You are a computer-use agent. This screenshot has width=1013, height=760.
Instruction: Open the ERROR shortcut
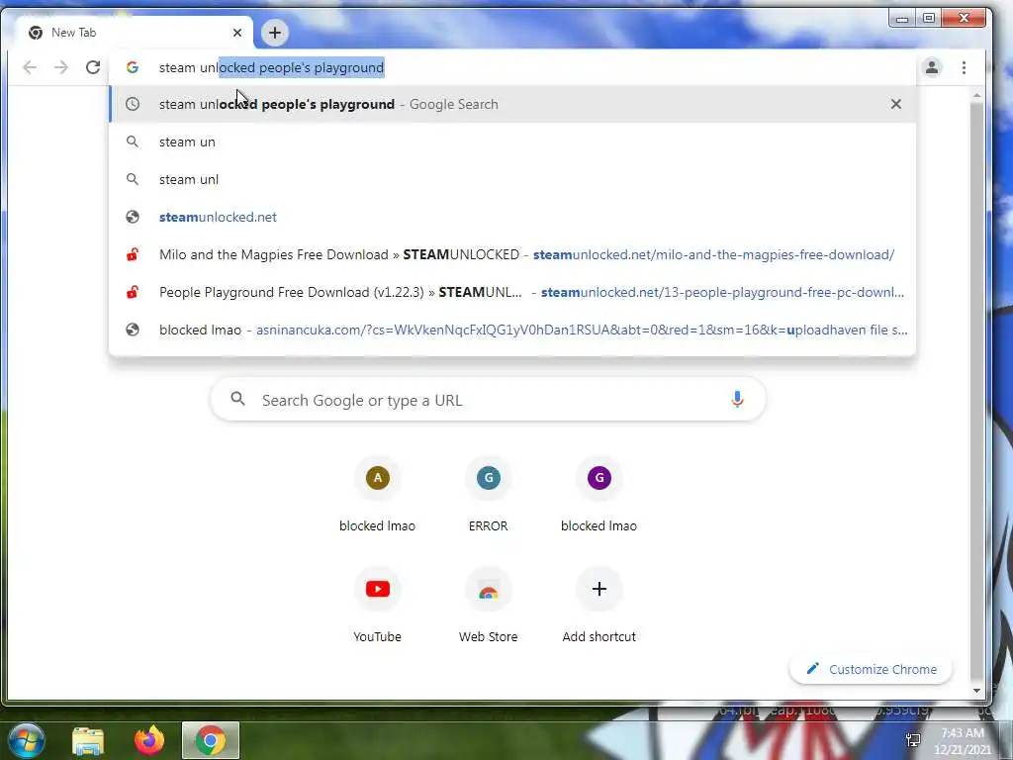coord(489,495)
